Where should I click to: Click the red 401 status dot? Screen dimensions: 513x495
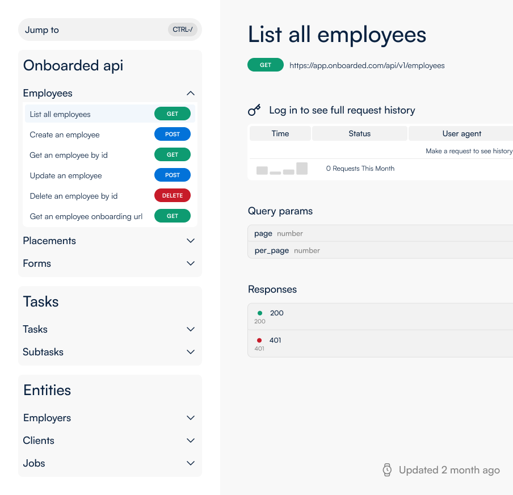click(x=259, y=341)
